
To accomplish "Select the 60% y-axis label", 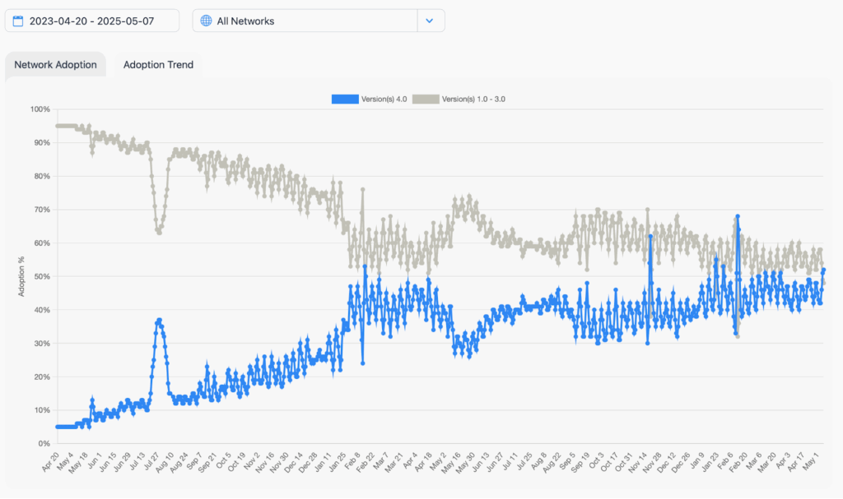I will (42, 243).
